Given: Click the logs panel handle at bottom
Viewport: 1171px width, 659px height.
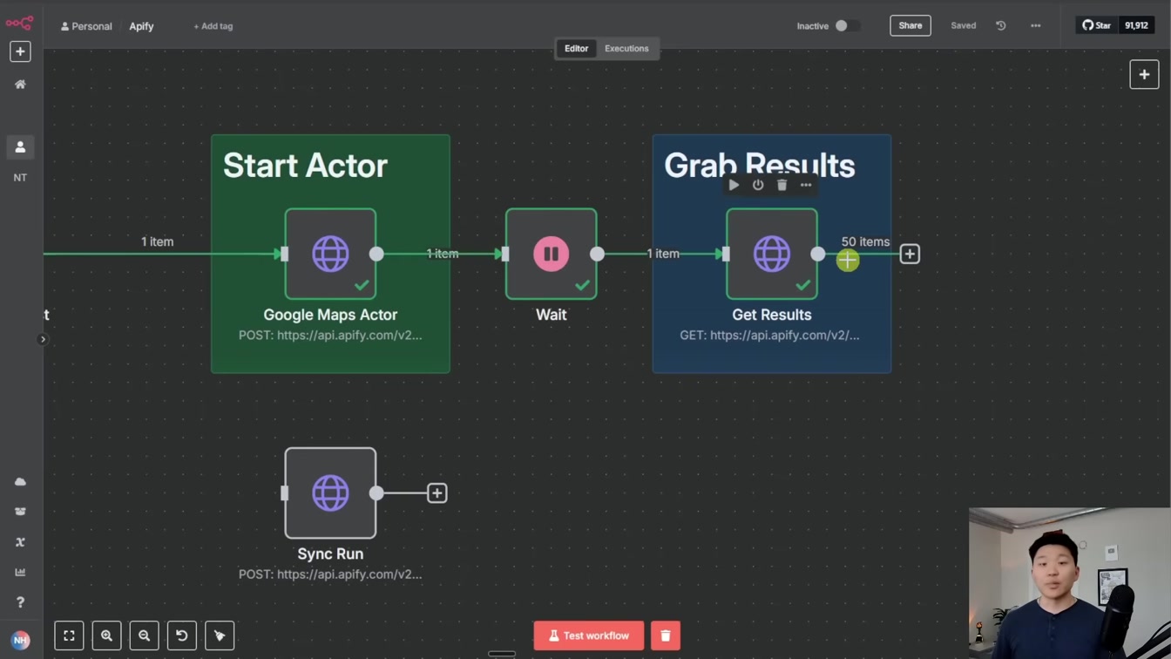Looking at the screenshot, I should pyautogui.click(x=502, y=654).
